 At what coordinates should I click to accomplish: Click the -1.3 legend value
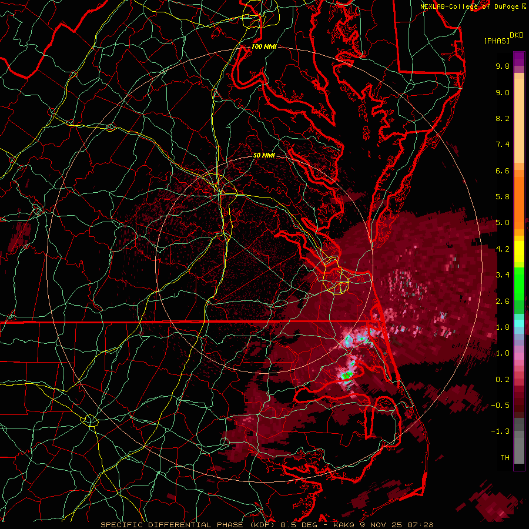click(500, 431)
